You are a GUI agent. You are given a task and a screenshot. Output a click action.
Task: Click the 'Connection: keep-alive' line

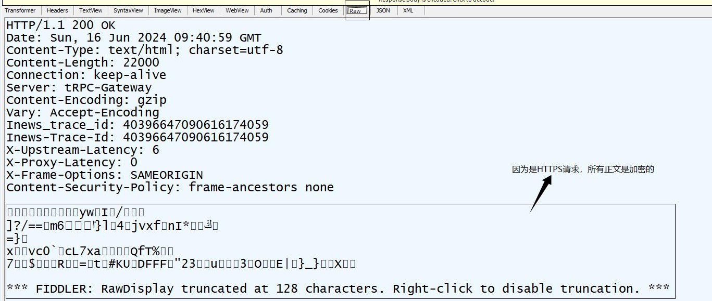click(x=86, y=75)
